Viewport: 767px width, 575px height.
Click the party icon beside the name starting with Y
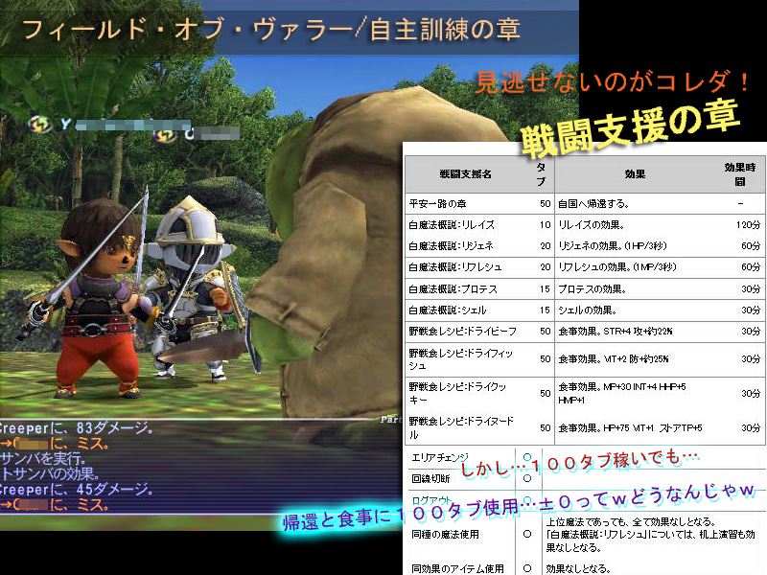(40, 125)
